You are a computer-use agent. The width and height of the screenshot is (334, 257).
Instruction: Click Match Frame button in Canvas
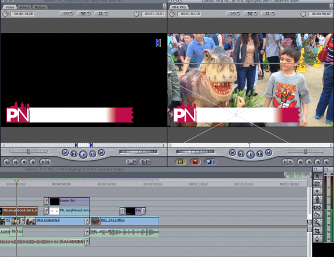(326, 162)
